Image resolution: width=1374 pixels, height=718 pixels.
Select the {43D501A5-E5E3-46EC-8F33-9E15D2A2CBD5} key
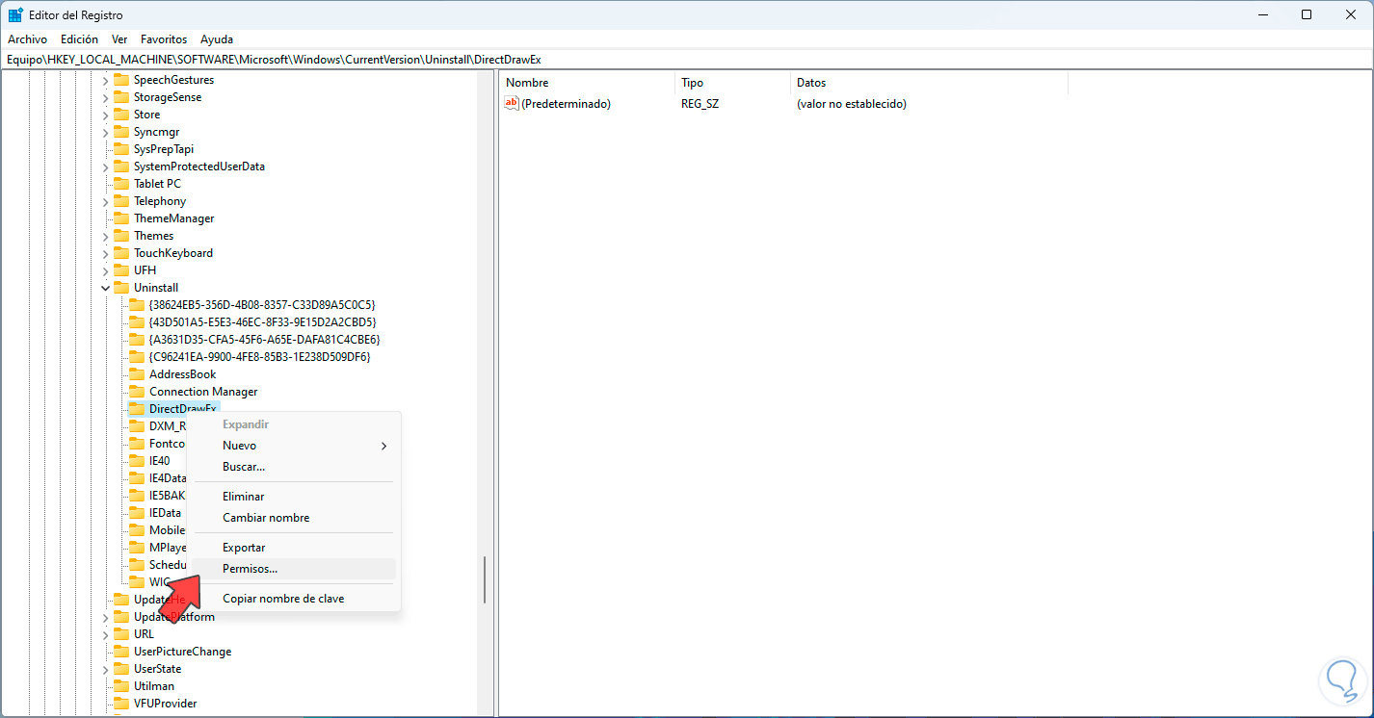click(262, 322)
